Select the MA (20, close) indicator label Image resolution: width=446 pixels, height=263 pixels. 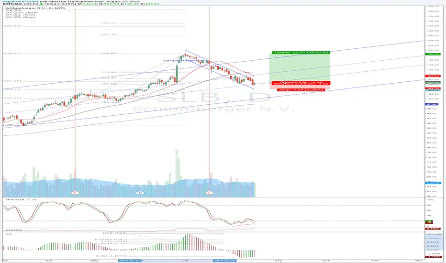[x=20, y=17]
